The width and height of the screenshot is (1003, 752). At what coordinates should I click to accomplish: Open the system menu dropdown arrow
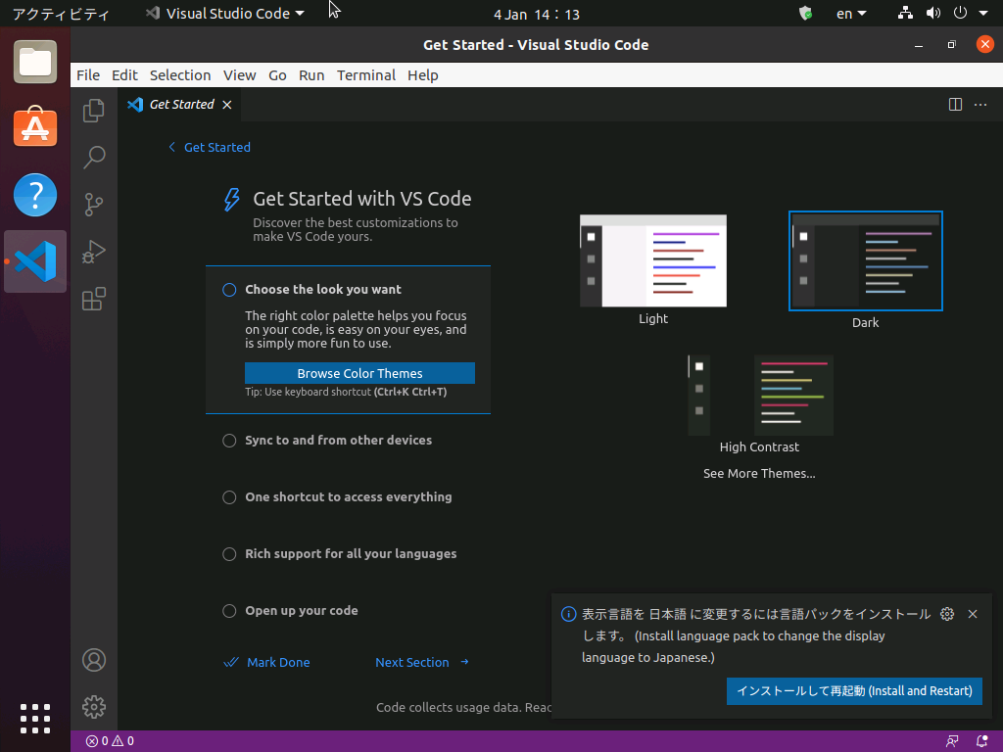(x=983, y=13)
